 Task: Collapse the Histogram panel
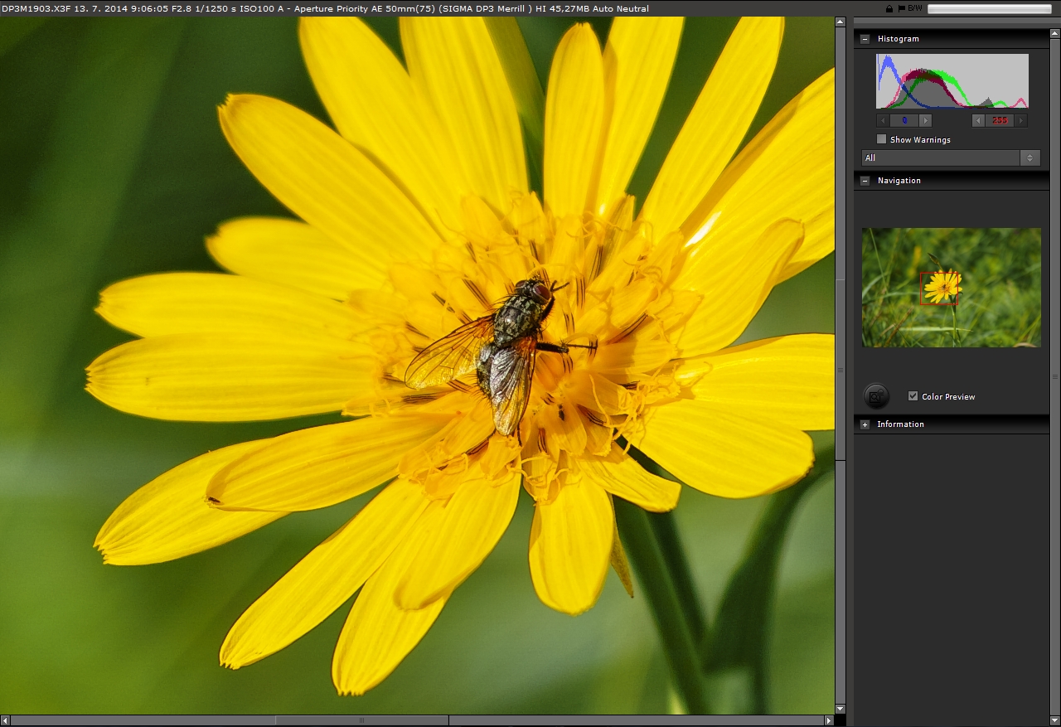[865, 39]
